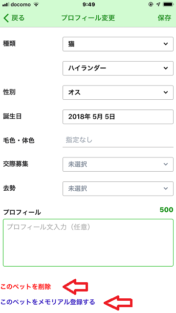Open the 性別 dropdown showing オス
This screenshot has height=313, width=176.
pos(118,92)
